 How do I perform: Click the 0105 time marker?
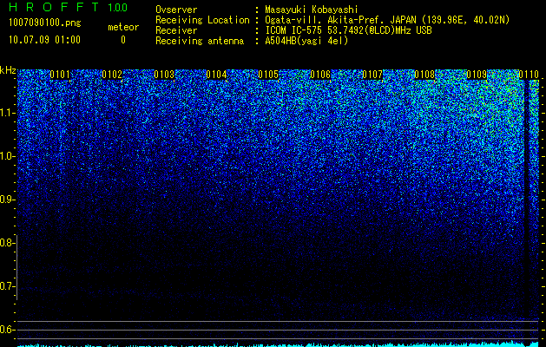[268, 75]
